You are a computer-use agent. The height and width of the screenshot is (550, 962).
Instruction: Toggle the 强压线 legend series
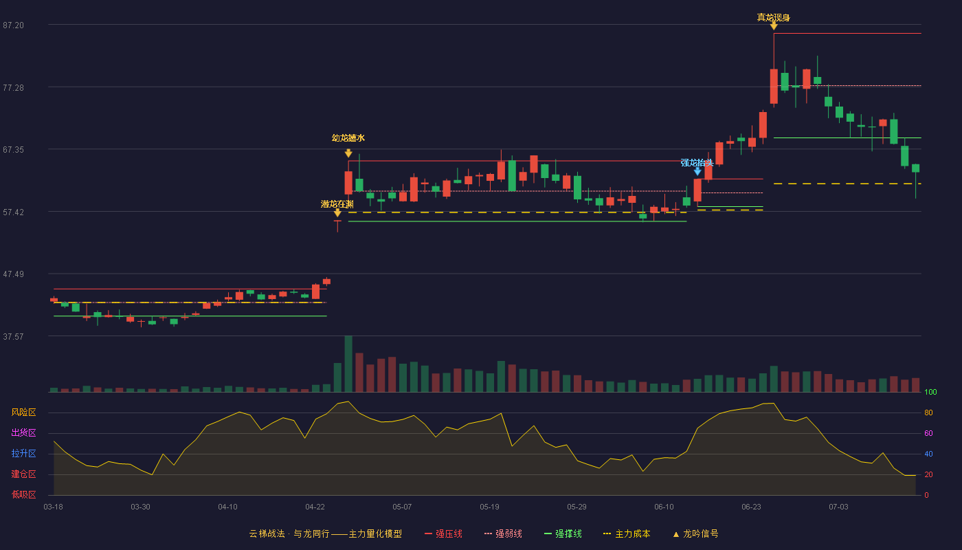(x=443, y=533)
